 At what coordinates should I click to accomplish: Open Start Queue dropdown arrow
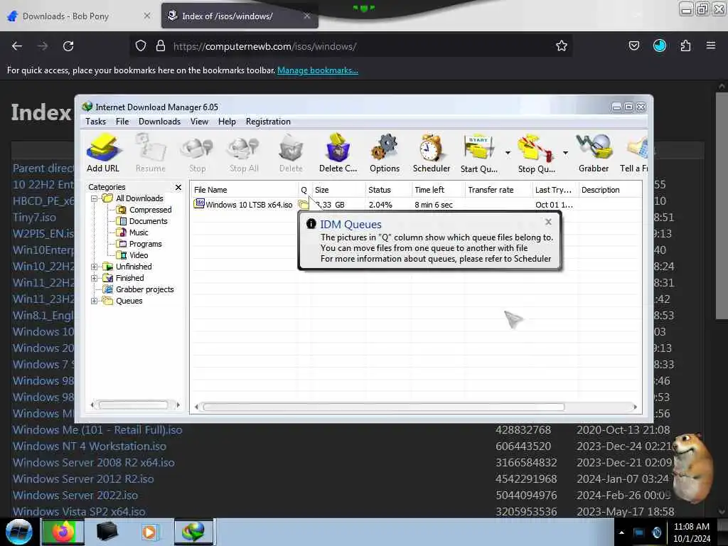tap(508, 153)
